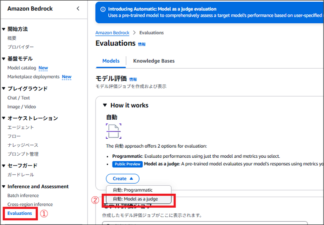Click 作成したモデル評価ジョブがここに表示されます text
The image size is (324, 225).
(x=152, y=216)
